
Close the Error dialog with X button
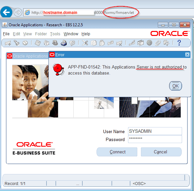pyautogui.click(x=187, y=55)
